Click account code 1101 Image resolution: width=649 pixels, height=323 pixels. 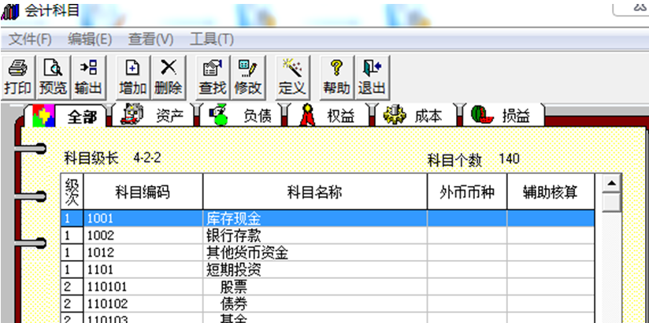click(x=100, y=269)
